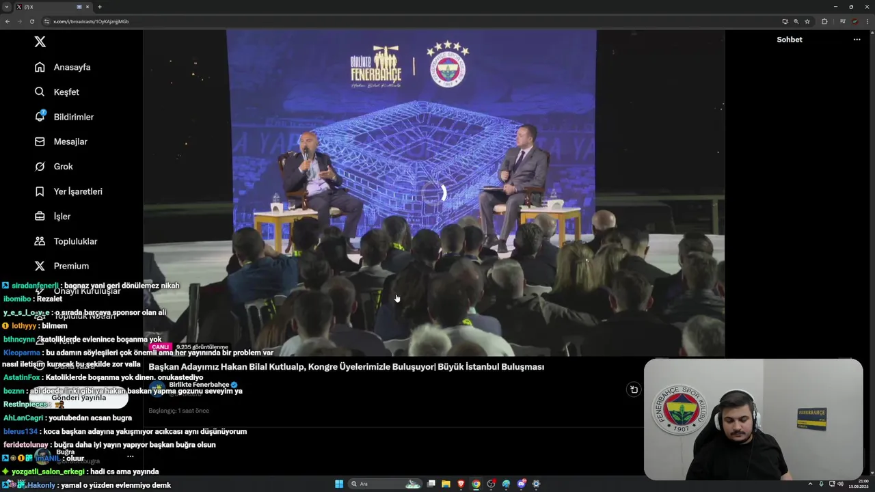Viewport: 875px width, 492px height.
Task: Click the Bildirimler bell icon
Action: point(40,117)
